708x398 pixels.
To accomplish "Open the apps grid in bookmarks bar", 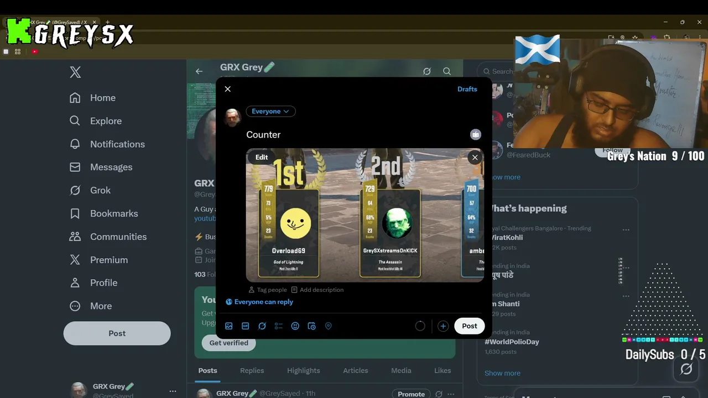I will point(18,51).
